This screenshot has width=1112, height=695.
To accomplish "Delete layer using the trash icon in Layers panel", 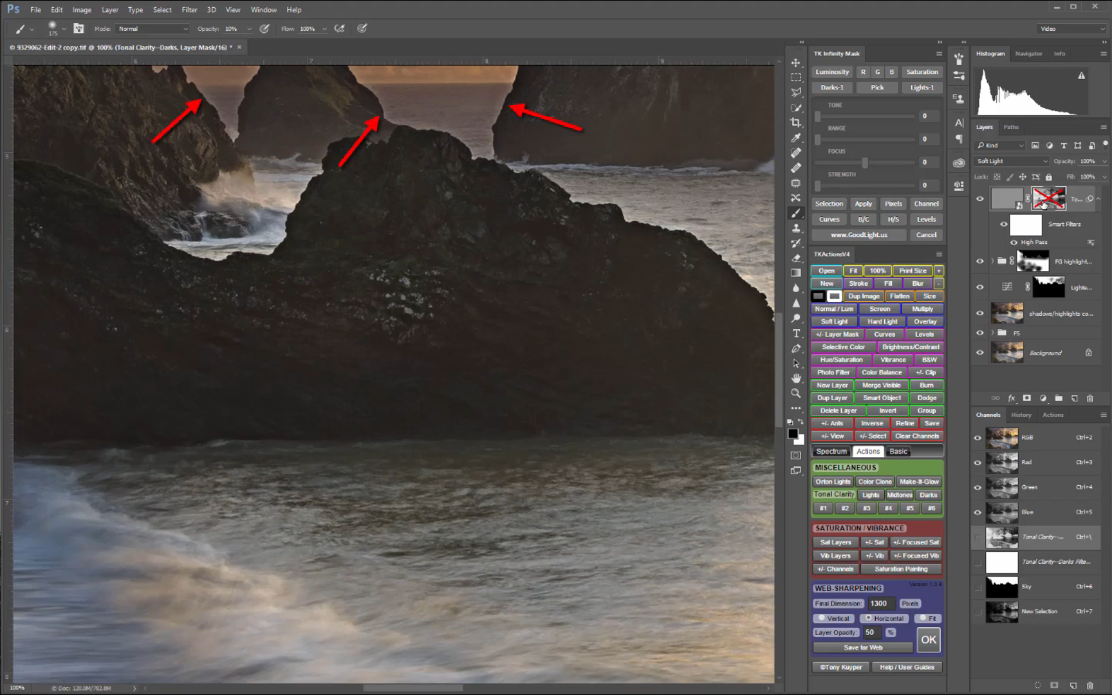I will [x=1089, y=398].
